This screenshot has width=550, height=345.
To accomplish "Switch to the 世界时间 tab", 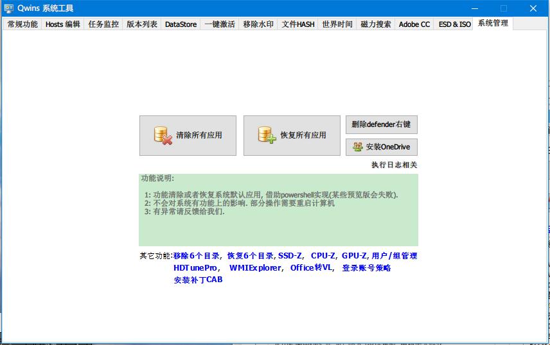I will pyautogui.click(x=337, y=24).
